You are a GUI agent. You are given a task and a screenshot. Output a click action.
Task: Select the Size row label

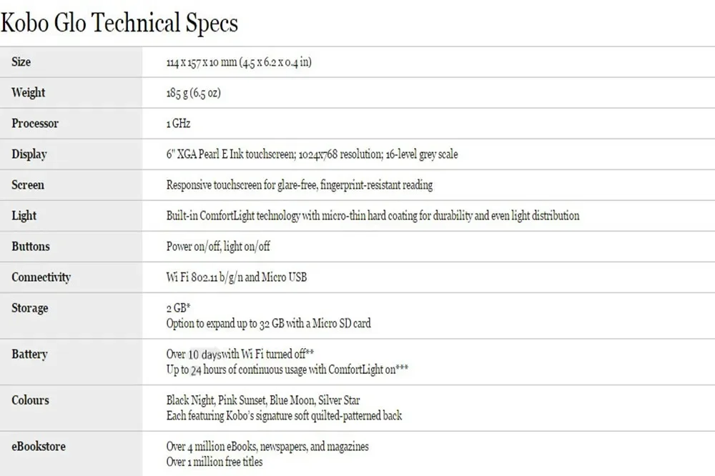pos(21,61)
